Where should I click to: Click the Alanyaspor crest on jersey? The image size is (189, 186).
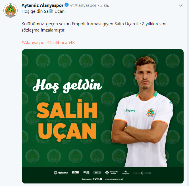coord(151,112)
